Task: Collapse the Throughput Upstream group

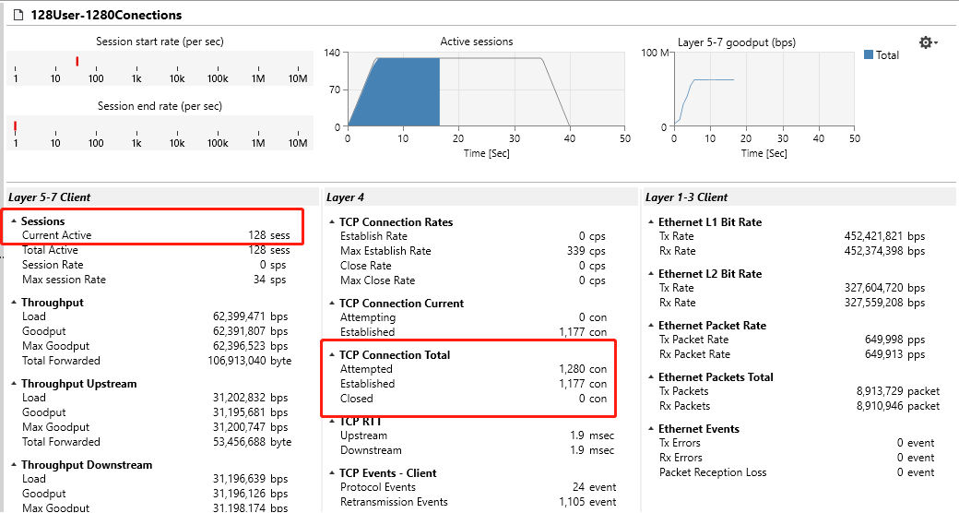Action: coord(14,384)
